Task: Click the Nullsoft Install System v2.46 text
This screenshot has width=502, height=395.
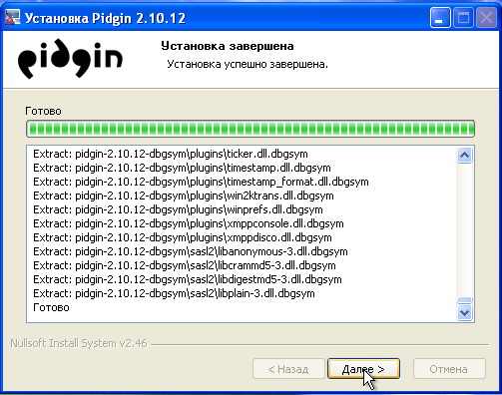Action: pos(79,343)
